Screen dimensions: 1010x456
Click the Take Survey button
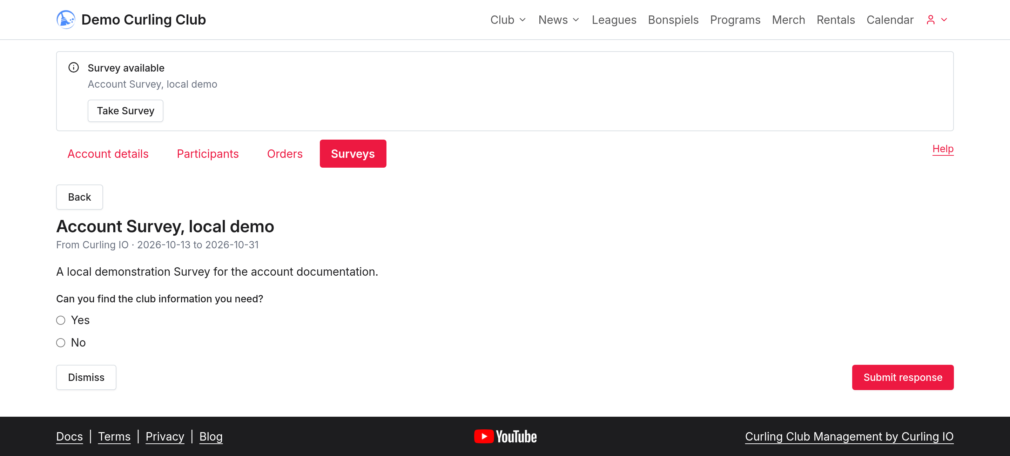pyautogui.click(x=126, y=111)
